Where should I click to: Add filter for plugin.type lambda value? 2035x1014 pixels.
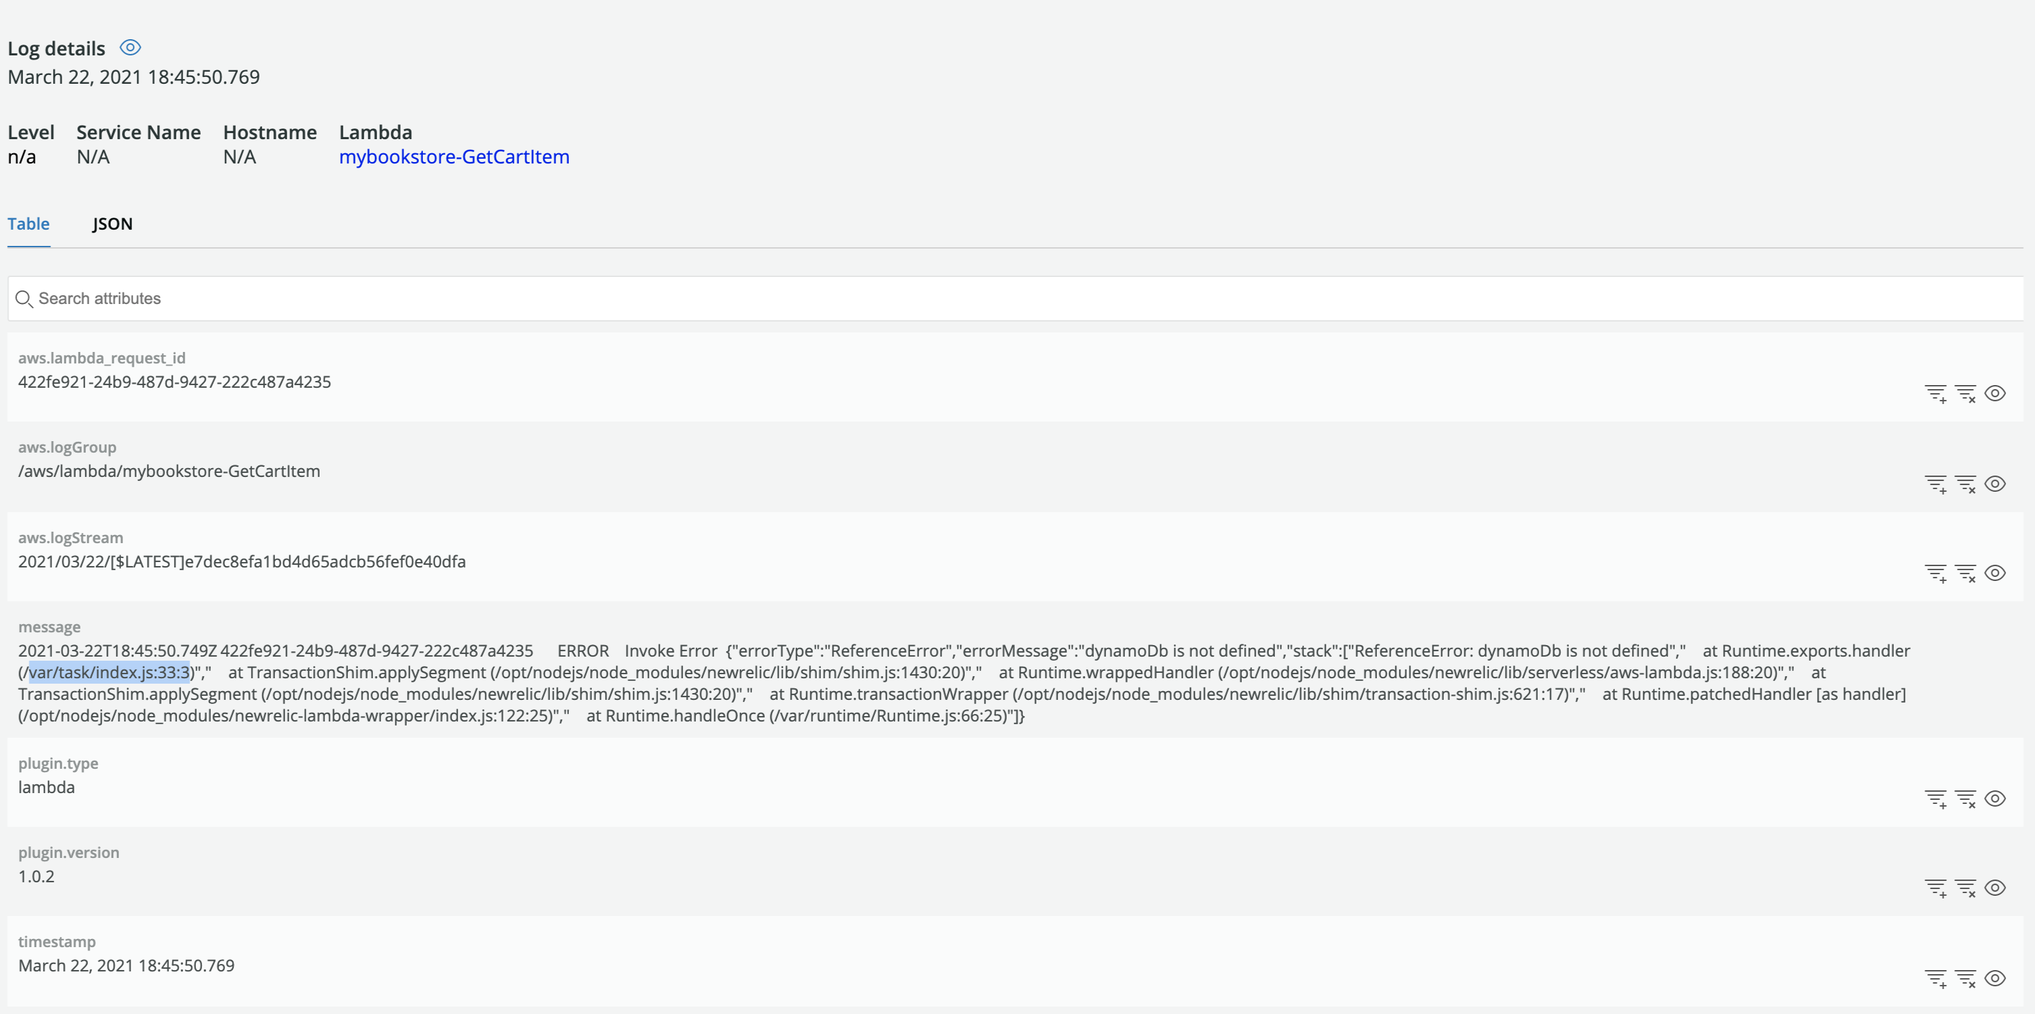coord(1936,799)
